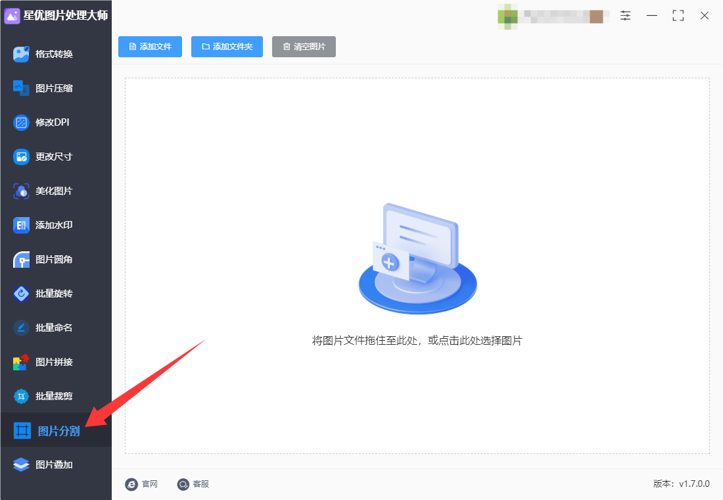Switch to 美化图片 function

(56, 191)
